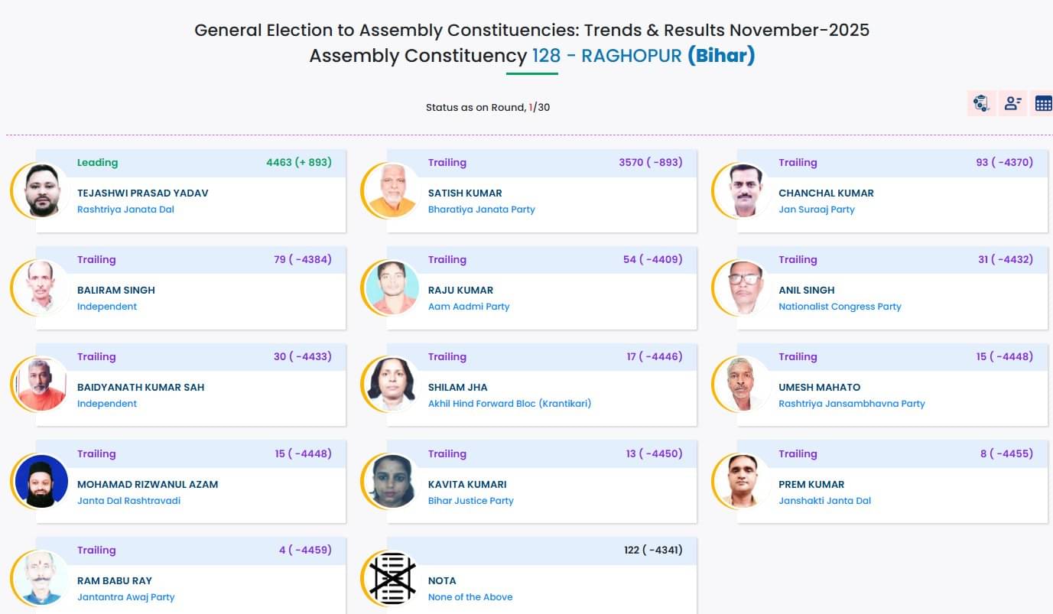Click the vote count 3570 ( -893)
The height and width of the screenshot is (614, 1053).
point(650,162)
